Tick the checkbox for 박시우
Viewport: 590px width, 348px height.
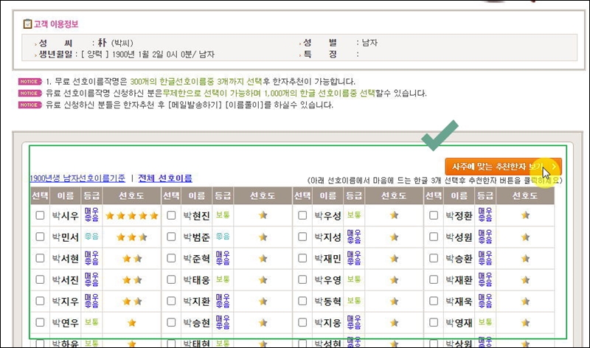40,215
